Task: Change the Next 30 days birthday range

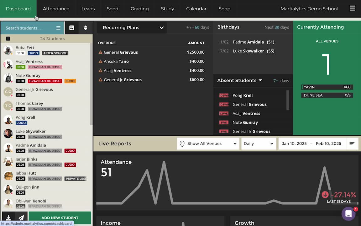Action: (277, 27)
